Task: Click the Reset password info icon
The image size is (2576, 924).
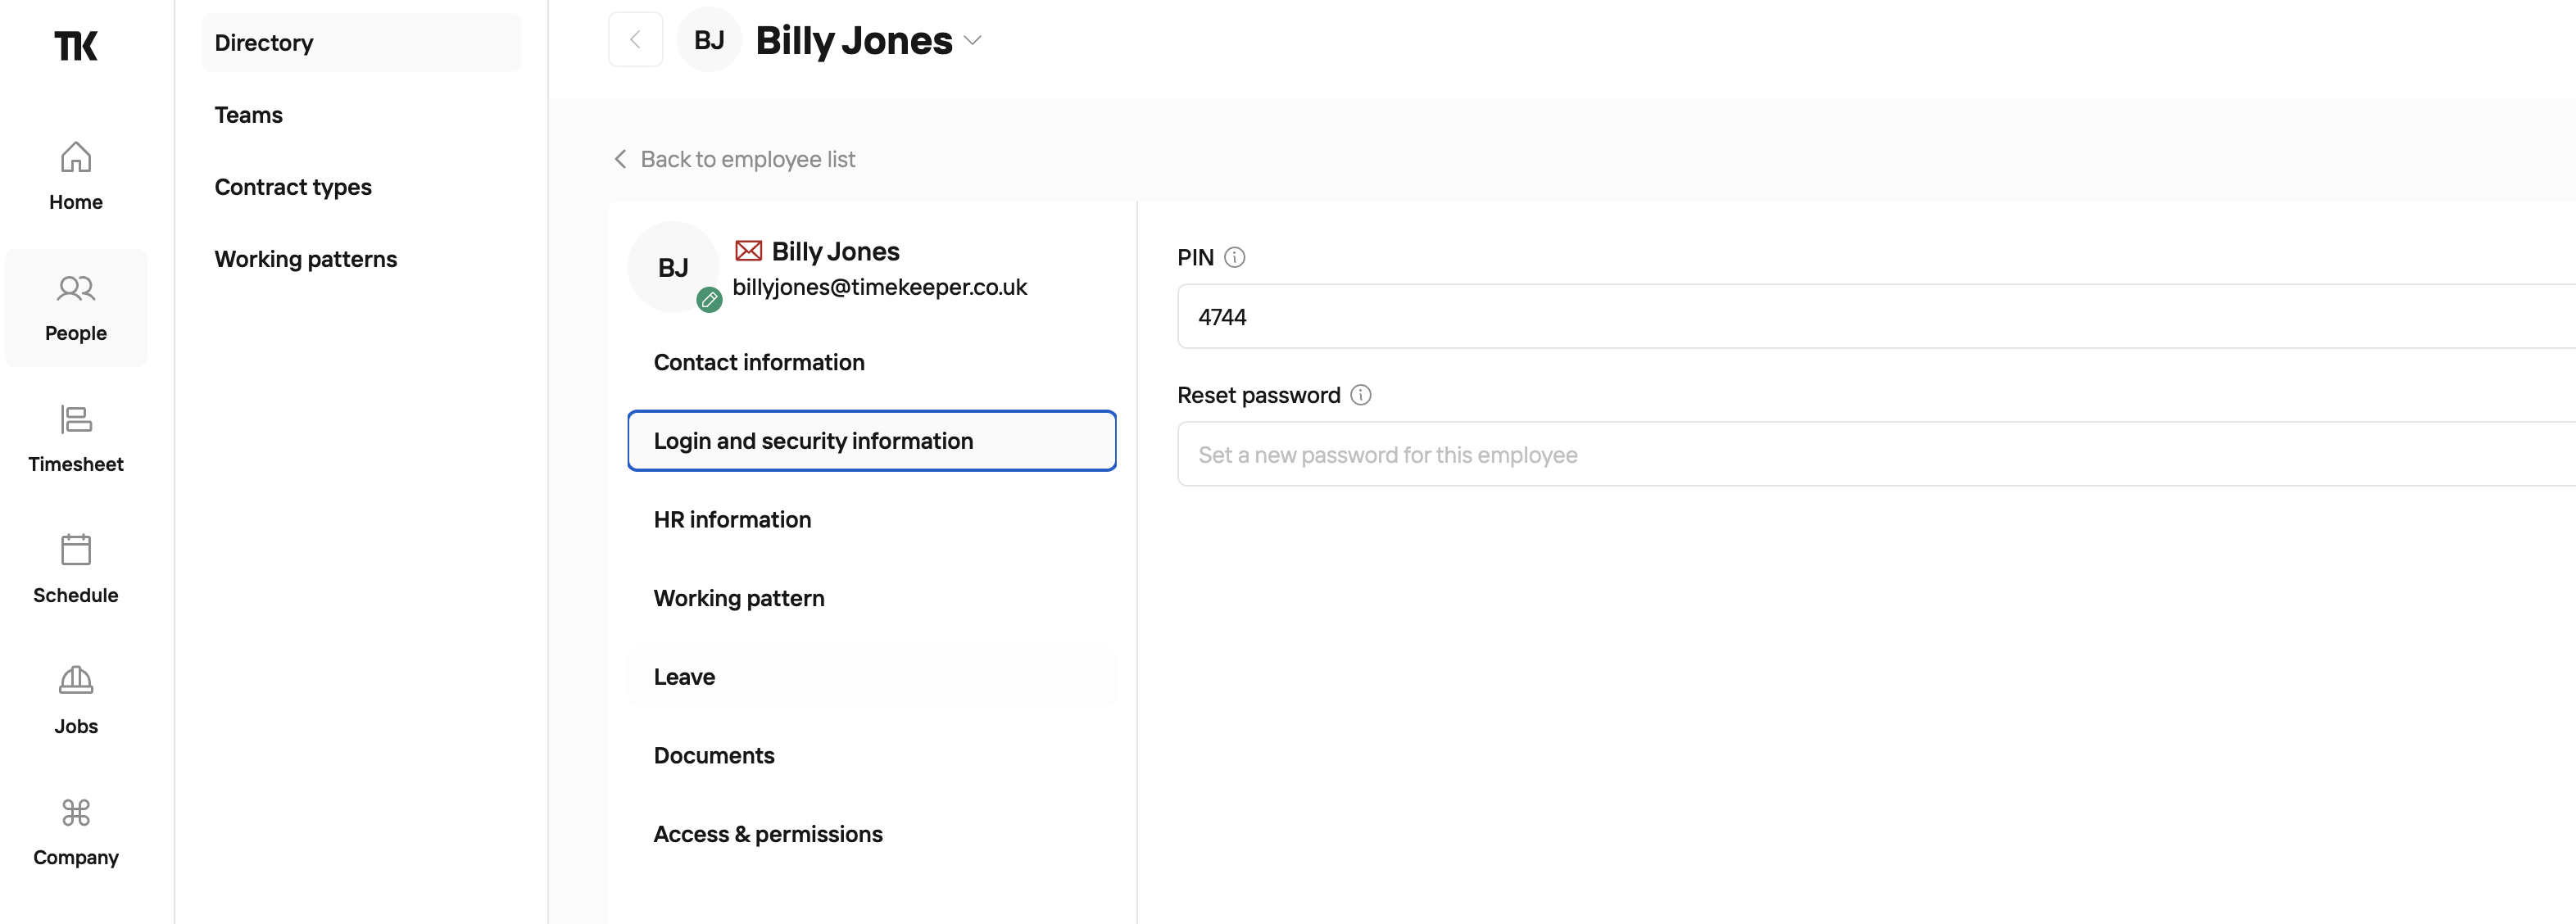Action: (x=1361, y=395)
